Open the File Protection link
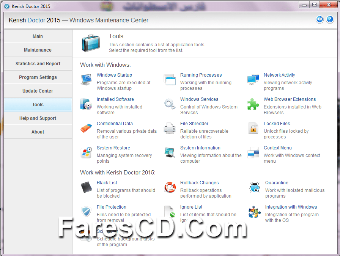 pyautogui.click(x=112, y=207)
